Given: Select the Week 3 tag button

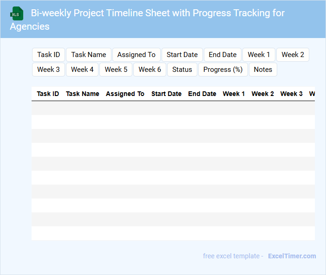Looking at the screenshot, I should [x=48, y=70].
